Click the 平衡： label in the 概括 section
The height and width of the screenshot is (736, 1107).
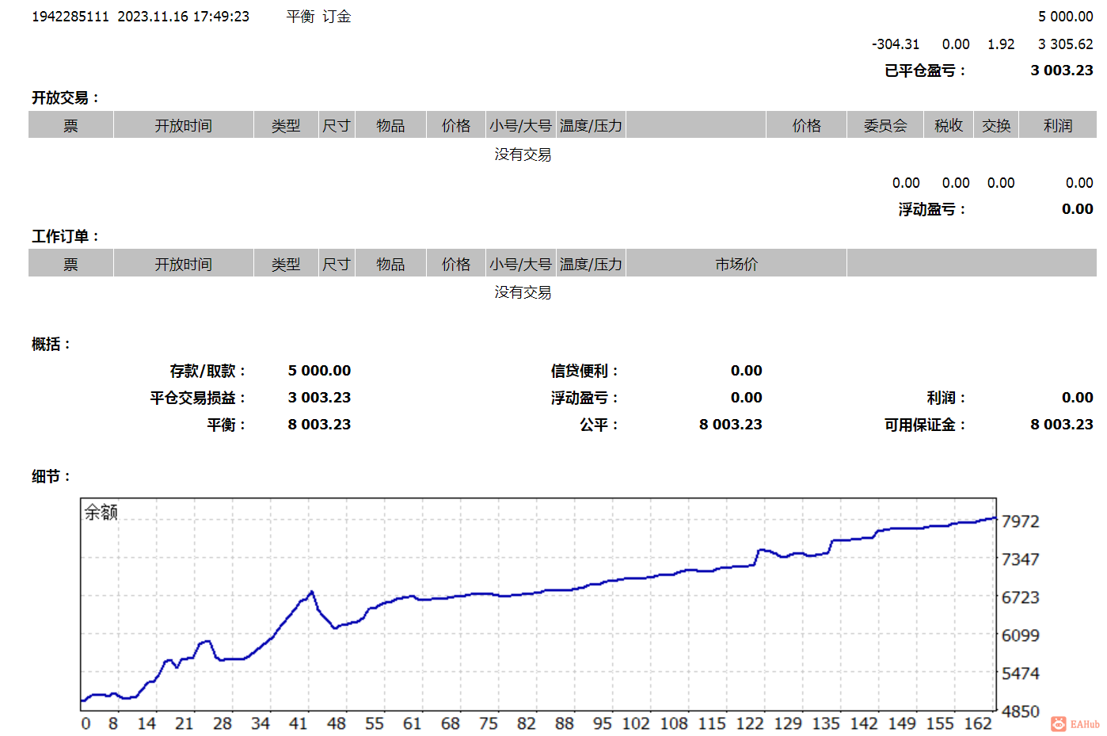226,425
